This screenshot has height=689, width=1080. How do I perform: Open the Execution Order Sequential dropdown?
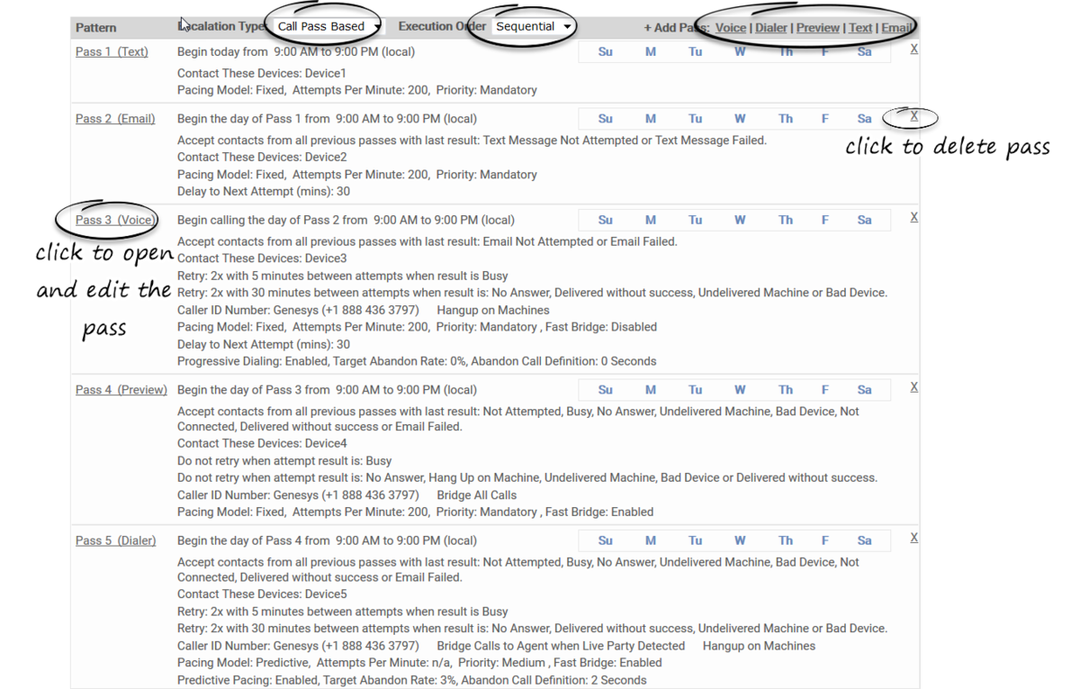pos(533,26)
